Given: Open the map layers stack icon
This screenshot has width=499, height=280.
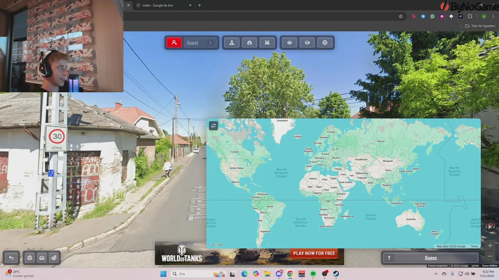Looking at the screenshot, I should pyautogui.click(x=289, y=43).
